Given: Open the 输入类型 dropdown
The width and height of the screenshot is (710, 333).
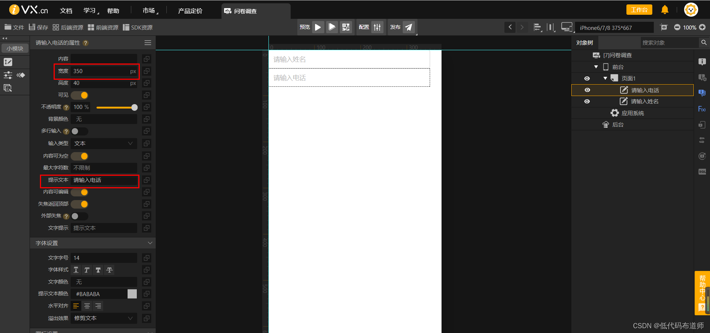Looking at the screenshot, I should [x=104, y=143].
